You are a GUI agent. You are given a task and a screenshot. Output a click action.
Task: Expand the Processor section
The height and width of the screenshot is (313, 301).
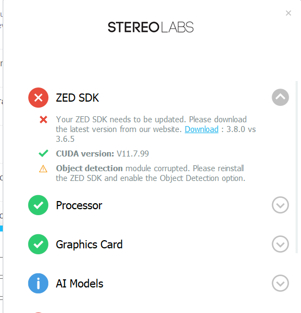click(x=280, y=205)
